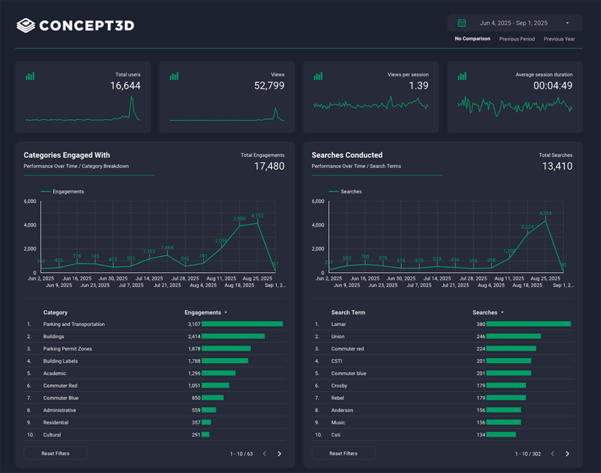Select the Rebel search term
The width and height of the screenshot is (601, 473).
(x=337, y=398)
